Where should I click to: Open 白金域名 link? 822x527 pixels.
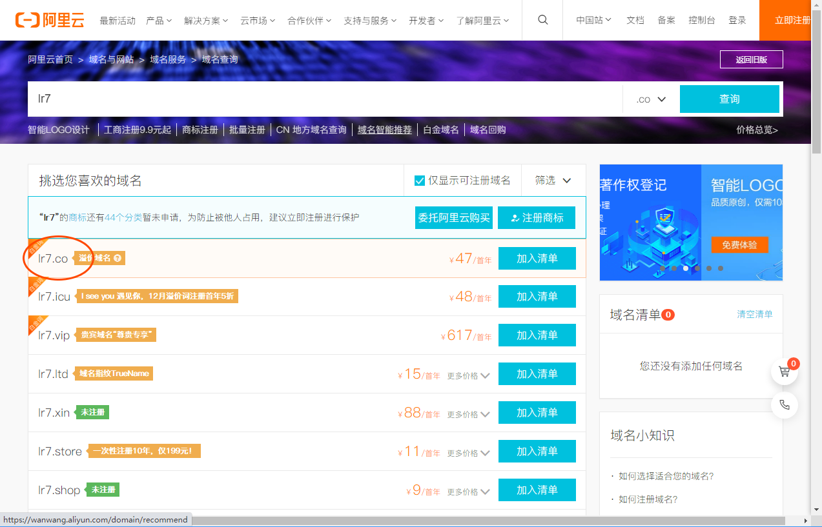[441, 130]
